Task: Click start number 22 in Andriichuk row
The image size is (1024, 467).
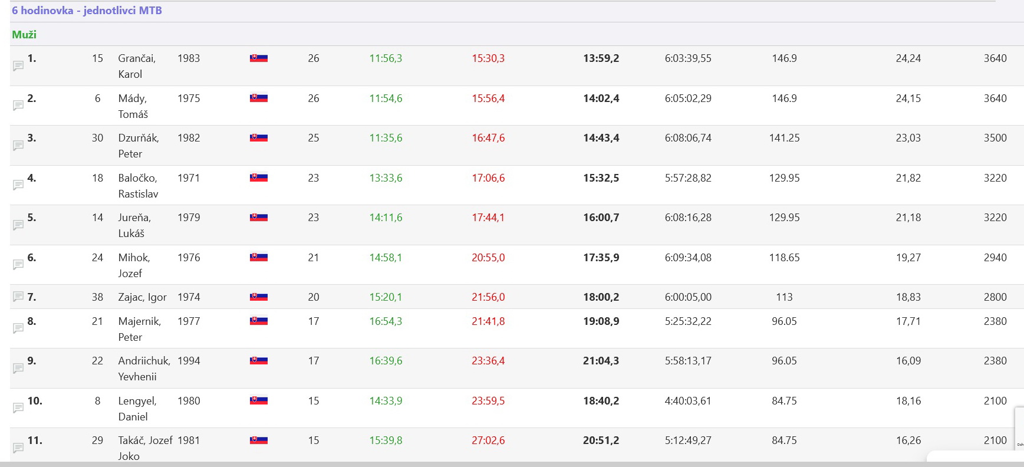Action: [97, 361]
